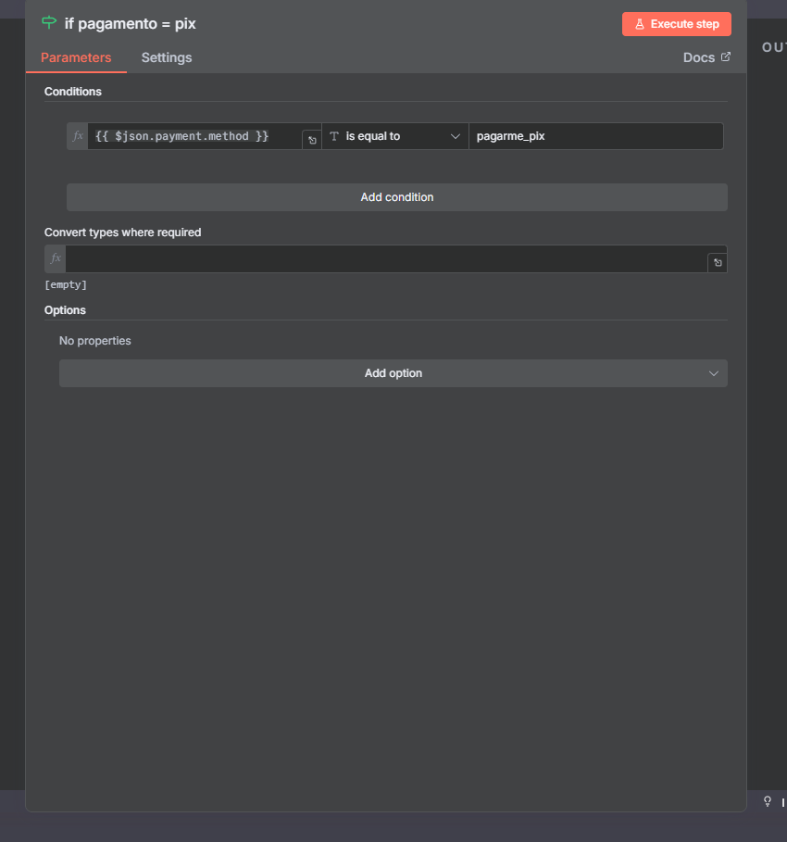Click the node title 'if pagamento = pix'
This screenshot has width=787, height=842.
point(131,23)
